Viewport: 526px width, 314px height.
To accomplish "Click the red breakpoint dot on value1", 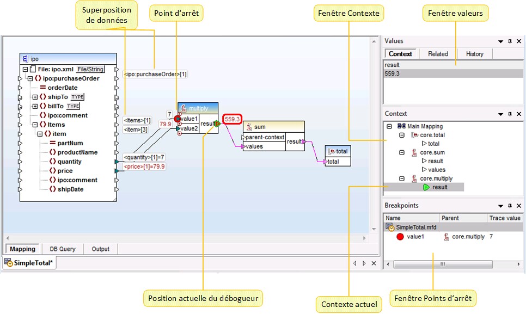I will pos(179,119).
